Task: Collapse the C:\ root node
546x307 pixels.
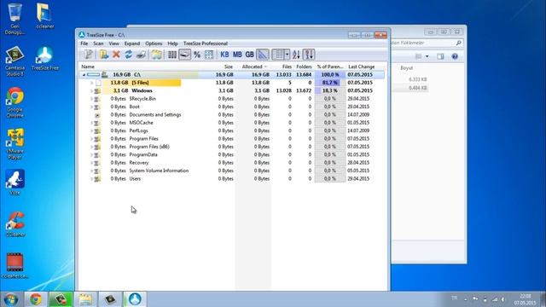Action: point(84,75)
